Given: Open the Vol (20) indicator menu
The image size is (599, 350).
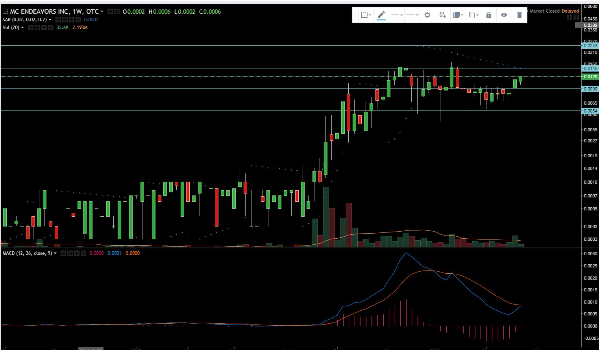Looking at the screenshot, I should (x=22, y=28).
